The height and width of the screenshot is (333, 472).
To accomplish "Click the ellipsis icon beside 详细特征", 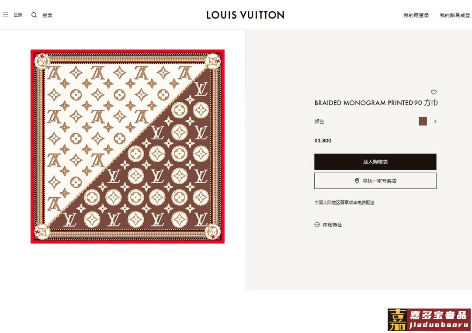I will click(x=317, y=225).
